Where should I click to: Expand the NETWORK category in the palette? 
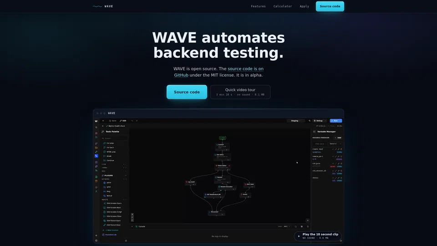point(114,179)
